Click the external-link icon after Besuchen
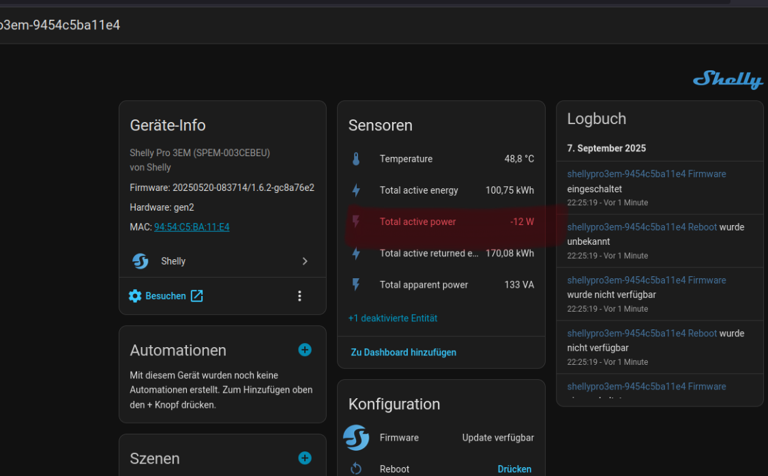Viewport: 768px width, 476px height. pyautogui.click(x=196, y=296)
